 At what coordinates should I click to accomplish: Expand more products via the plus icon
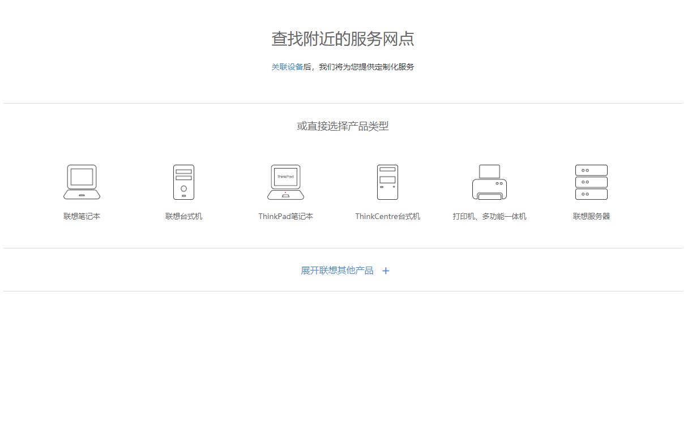(386, 271)
